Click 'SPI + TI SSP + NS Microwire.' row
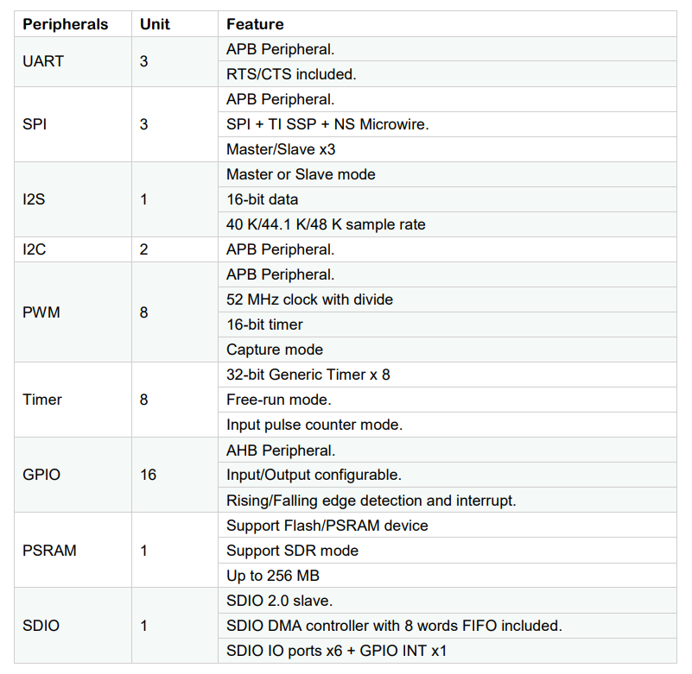The image size is (692, 674). 447,124
